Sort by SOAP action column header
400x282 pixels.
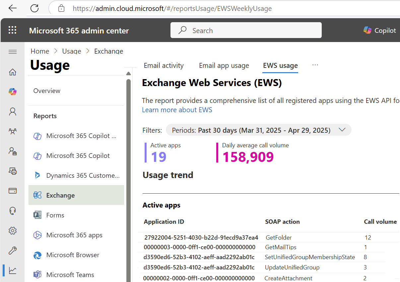[282, 222]
